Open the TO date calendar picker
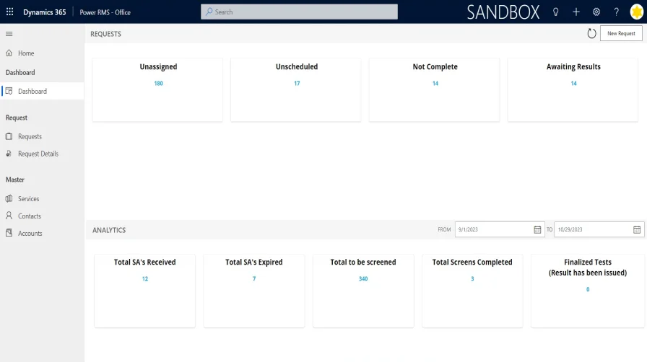647x362 pixels. click(637, 229)
